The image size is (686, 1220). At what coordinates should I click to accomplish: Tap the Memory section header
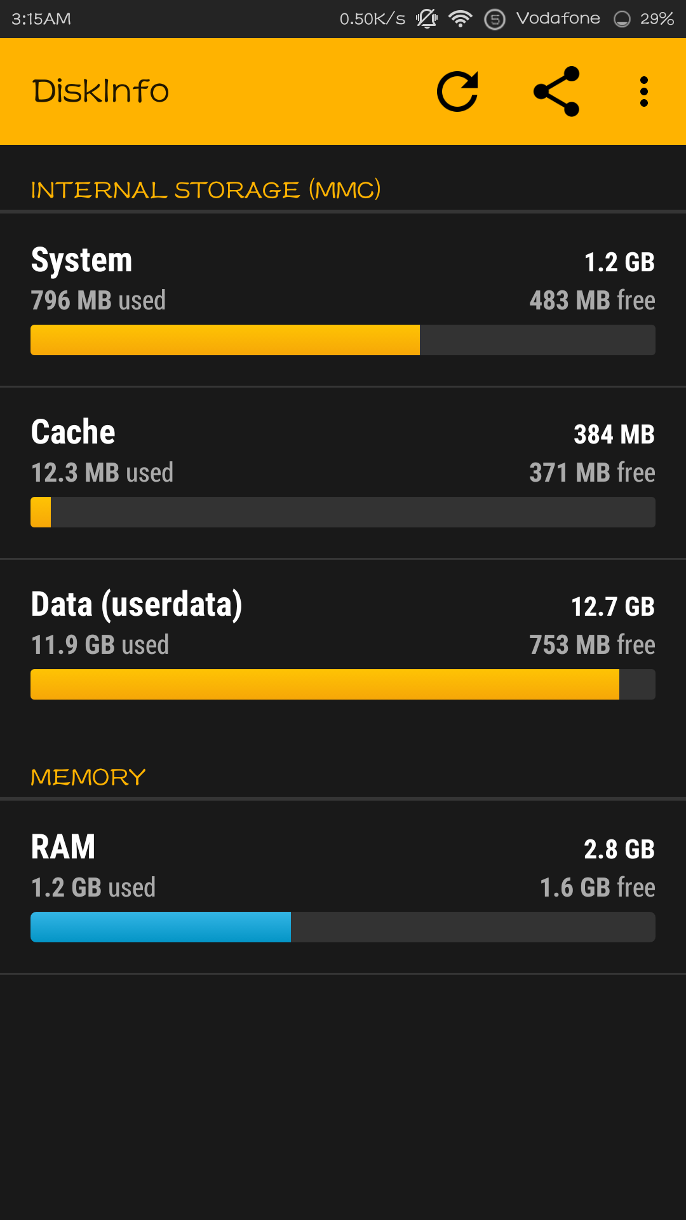pos(88,777)
